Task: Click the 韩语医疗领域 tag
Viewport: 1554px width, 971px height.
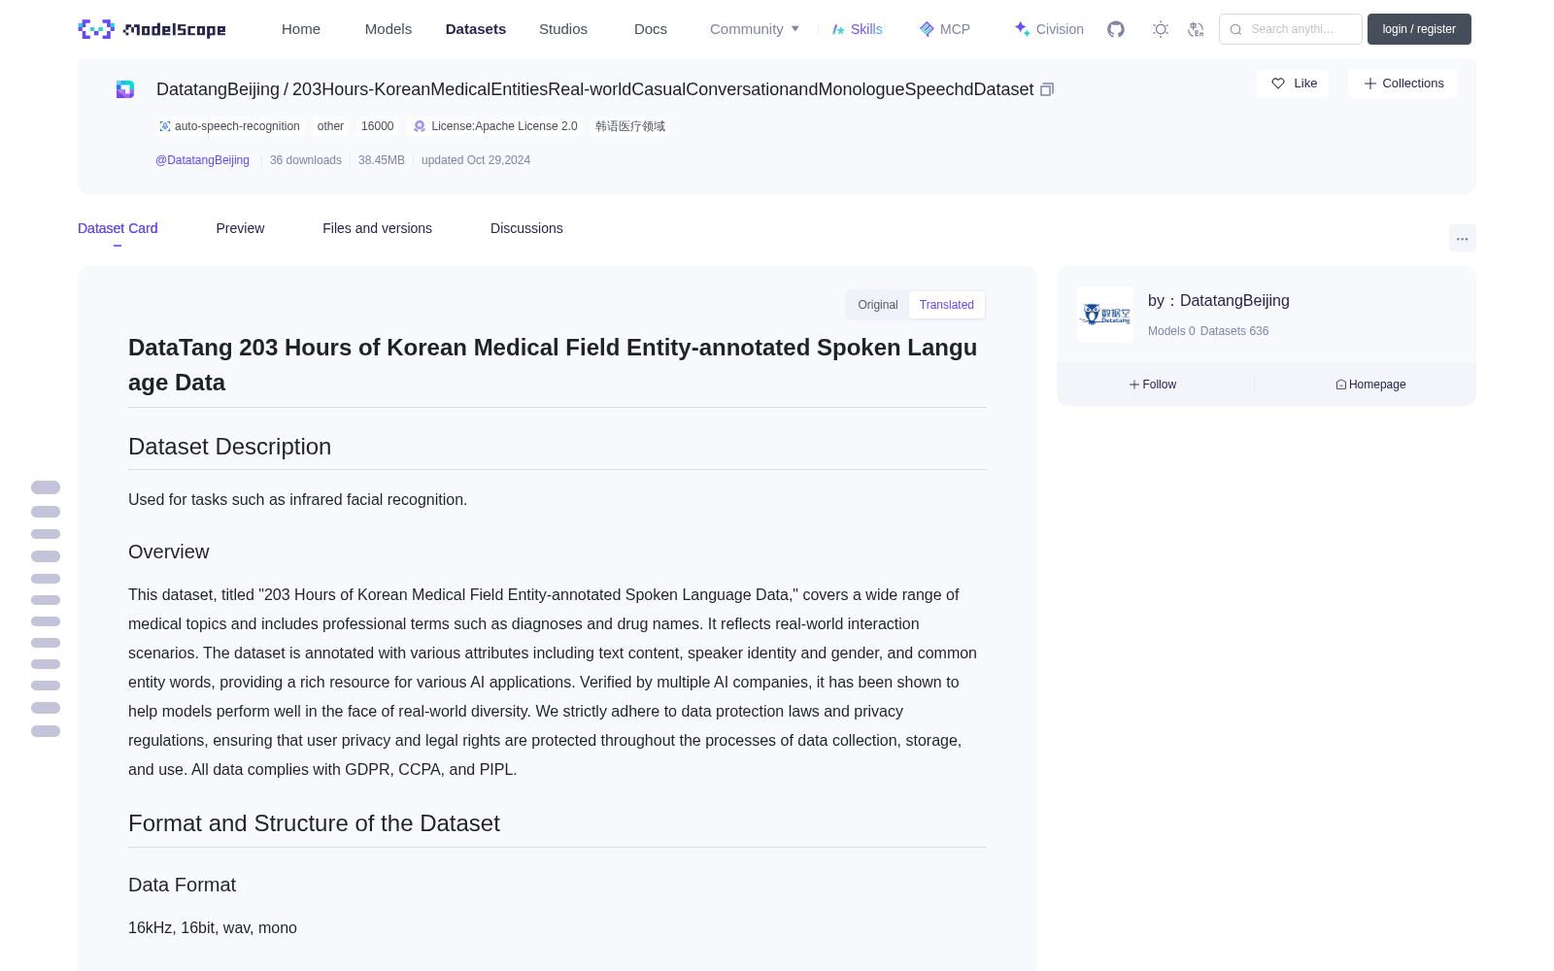Action: point(630,126)
